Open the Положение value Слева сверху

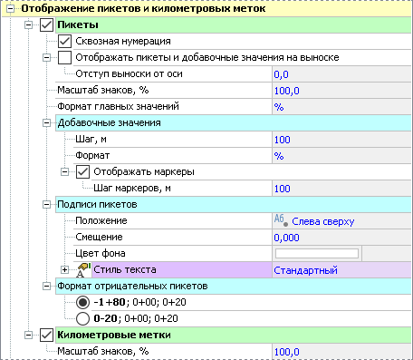click(341, 221)
